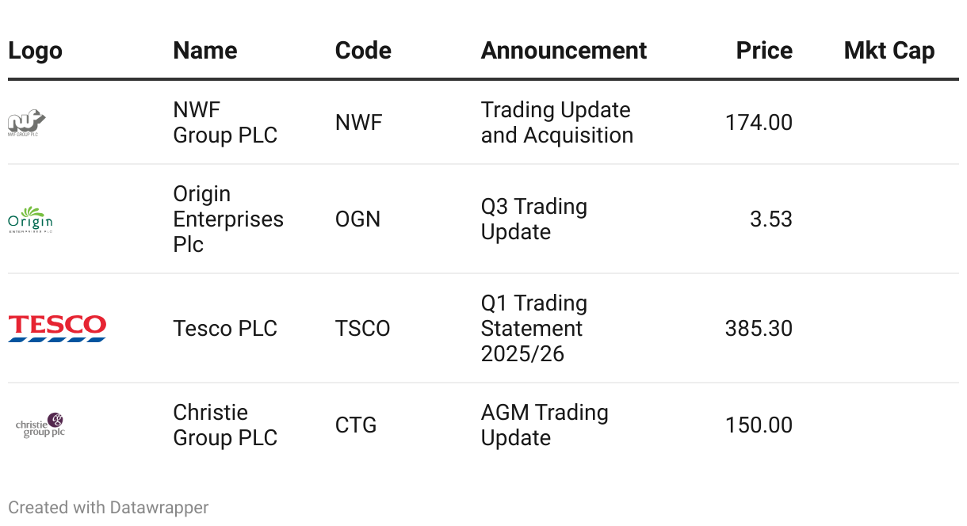Click the Logo column header
The width and height of the screenshot is (967, 526).
35,51
